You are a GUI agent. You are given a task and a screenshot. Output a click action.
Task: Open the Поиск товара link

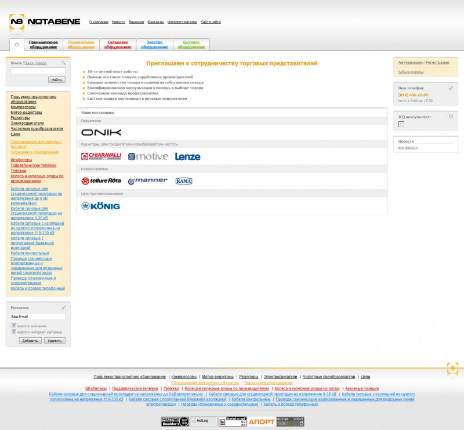coord(35,63)
